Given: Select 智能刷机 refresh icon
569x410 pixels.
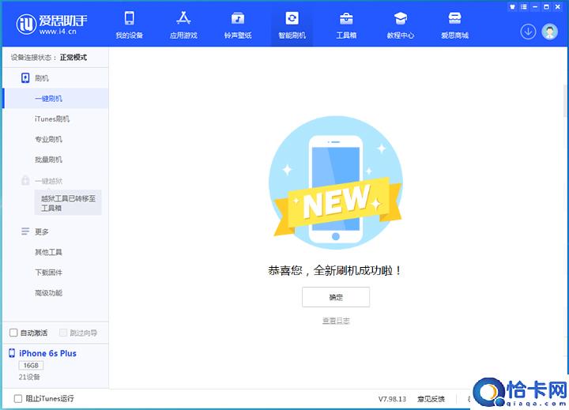Looking at the screenshot, I should click(292, 18).
